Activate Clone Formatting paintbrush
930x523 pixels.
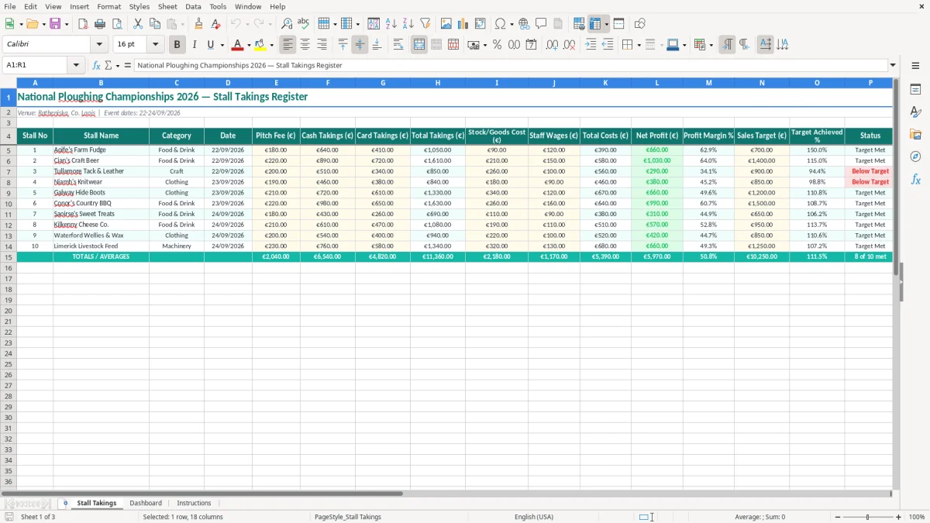(x=198, y=24)
